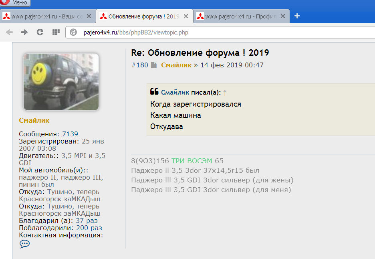Click the browser back arrow
Image resolution: width=375 pixels, height=259 pixels.
9,32
